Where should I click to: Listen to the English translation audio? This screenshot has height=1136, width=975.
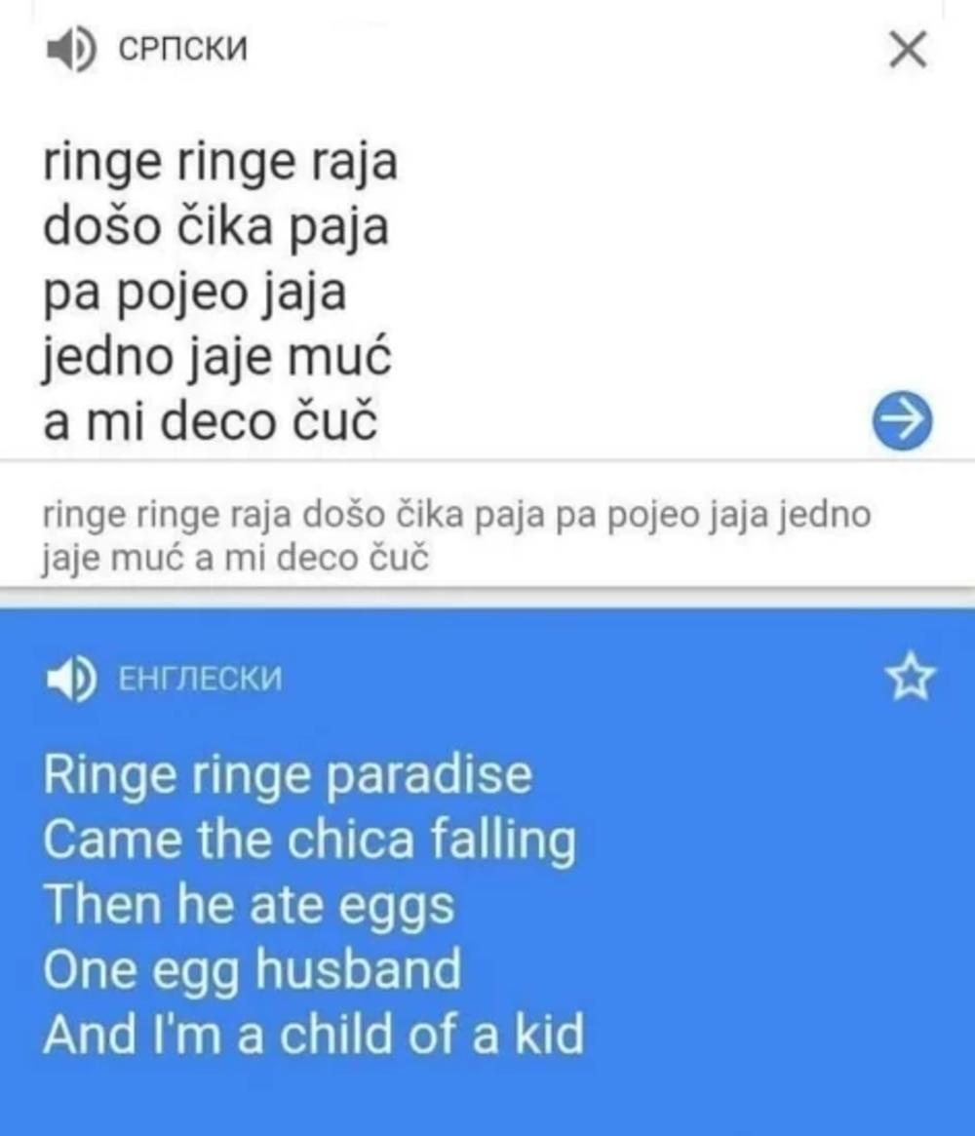(70, 677)
